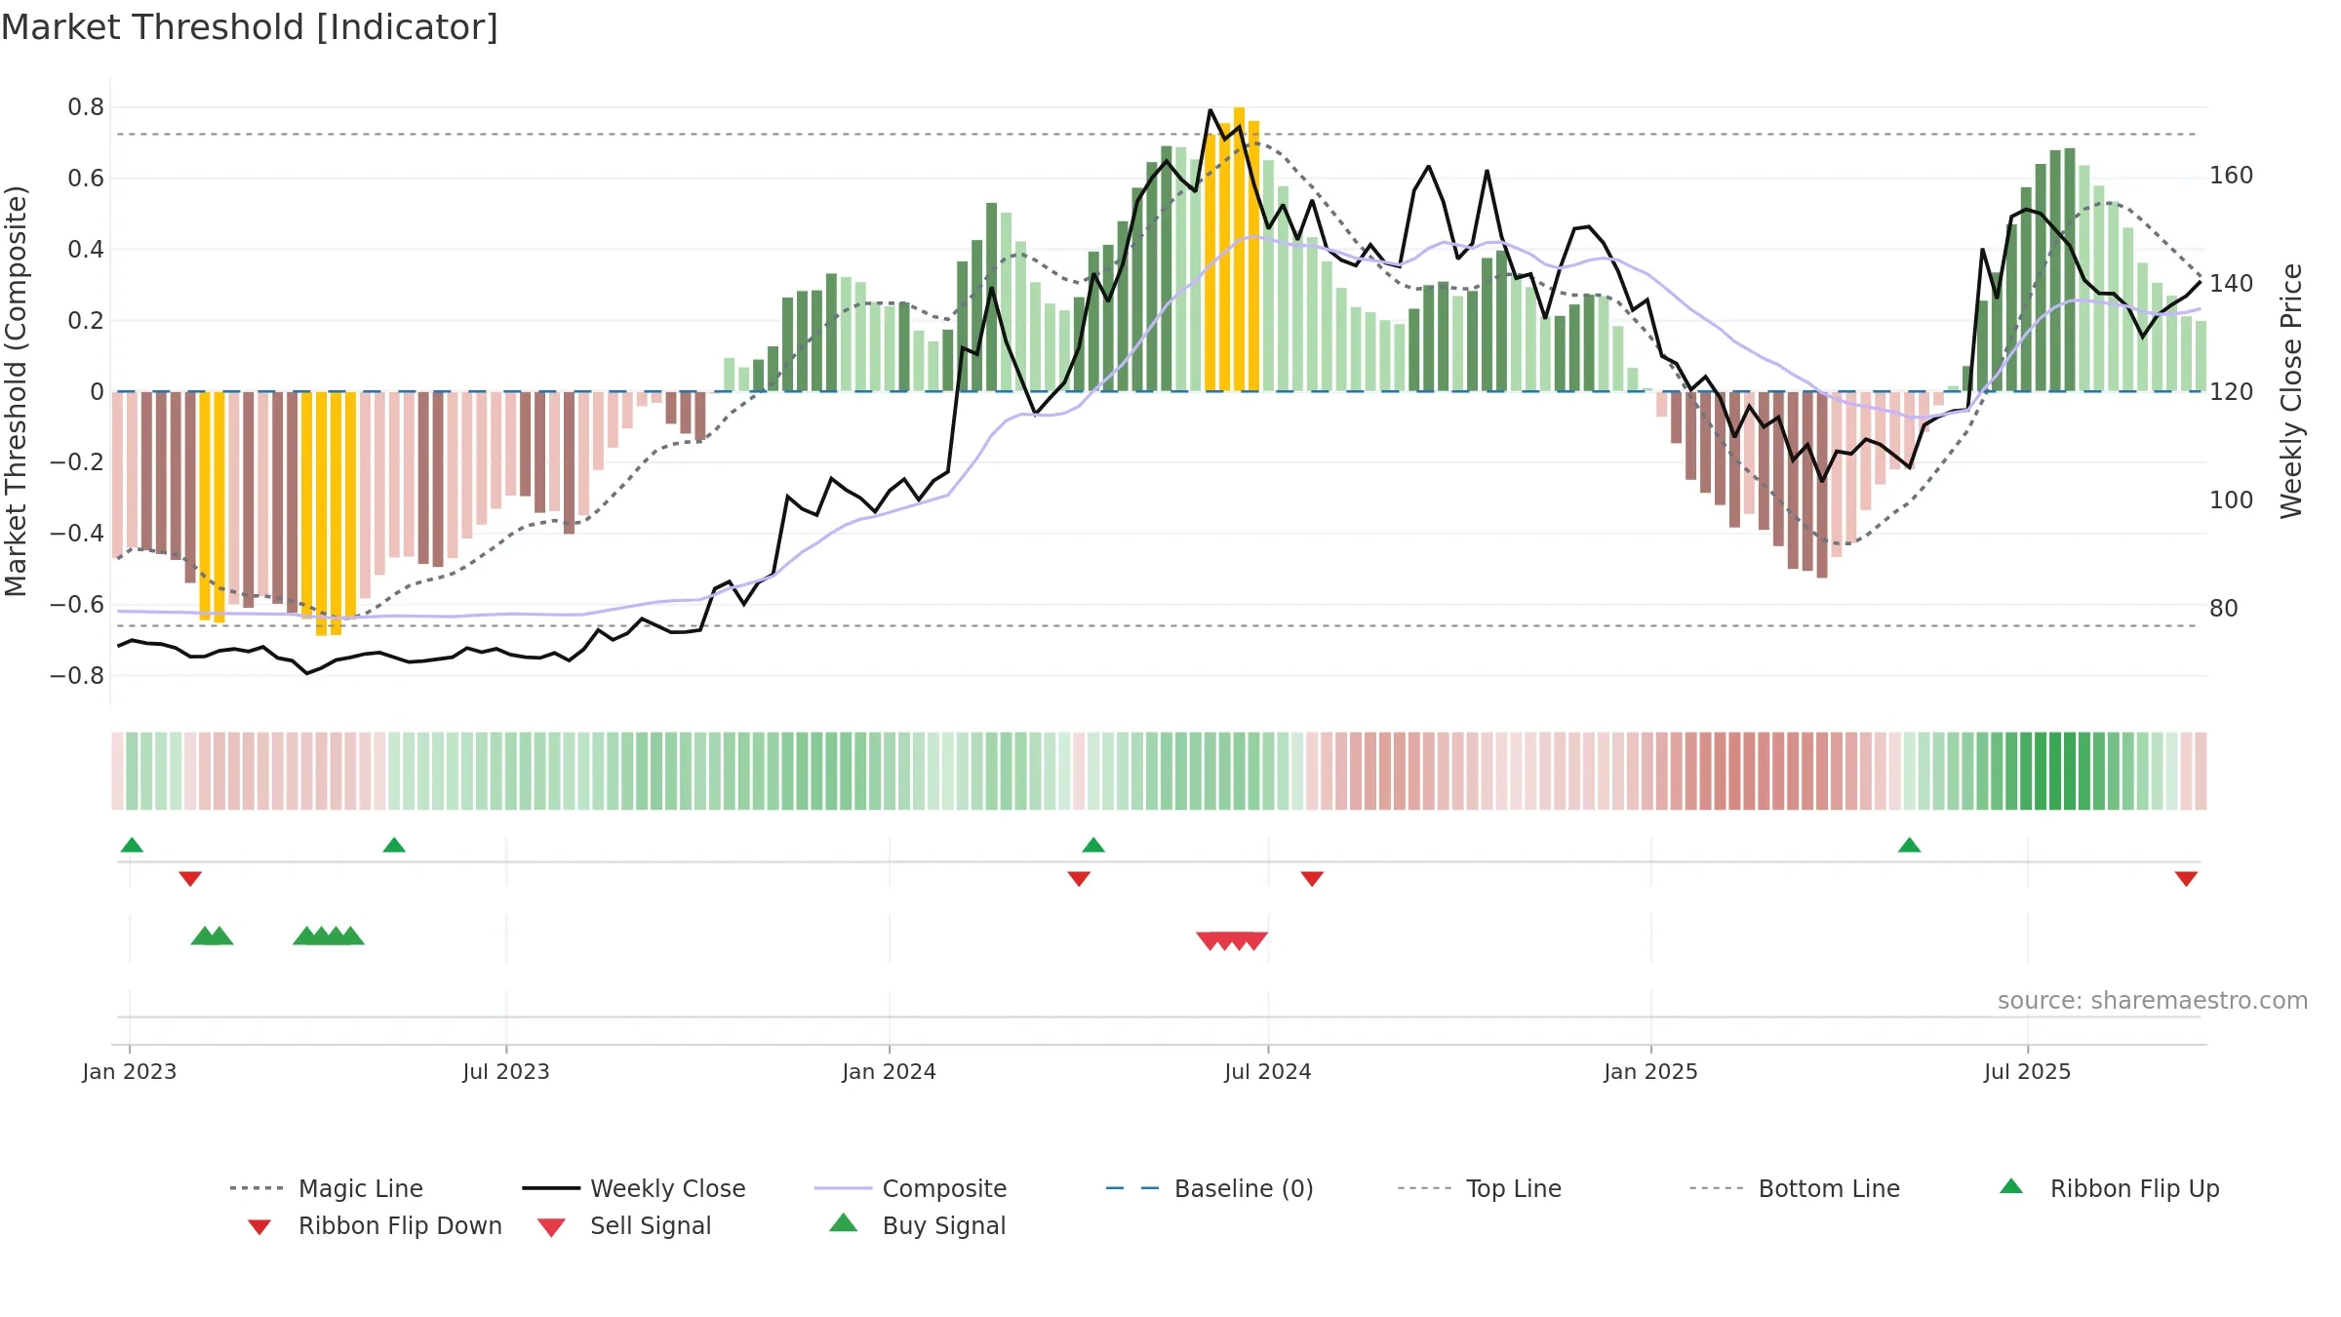Toggle the Bottom Line legend entry
This screenshot has width=2341, height=1317.
coord(1795,1188)
